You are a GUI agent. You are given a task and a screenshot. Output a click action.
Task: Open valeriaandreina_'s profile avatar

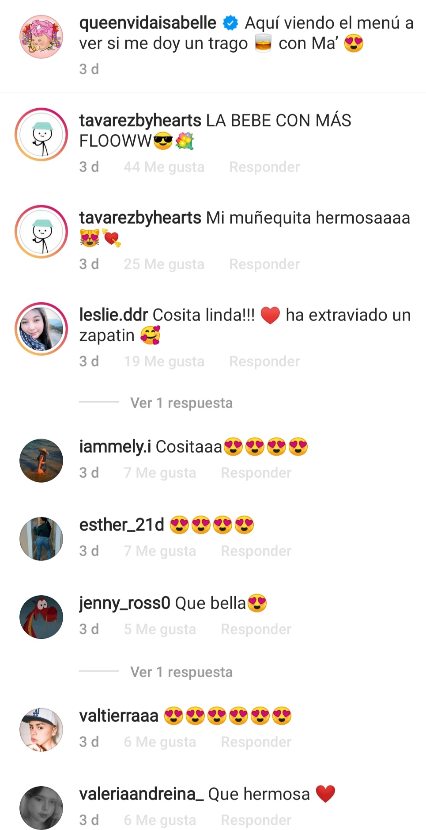(x=41, y=808)
